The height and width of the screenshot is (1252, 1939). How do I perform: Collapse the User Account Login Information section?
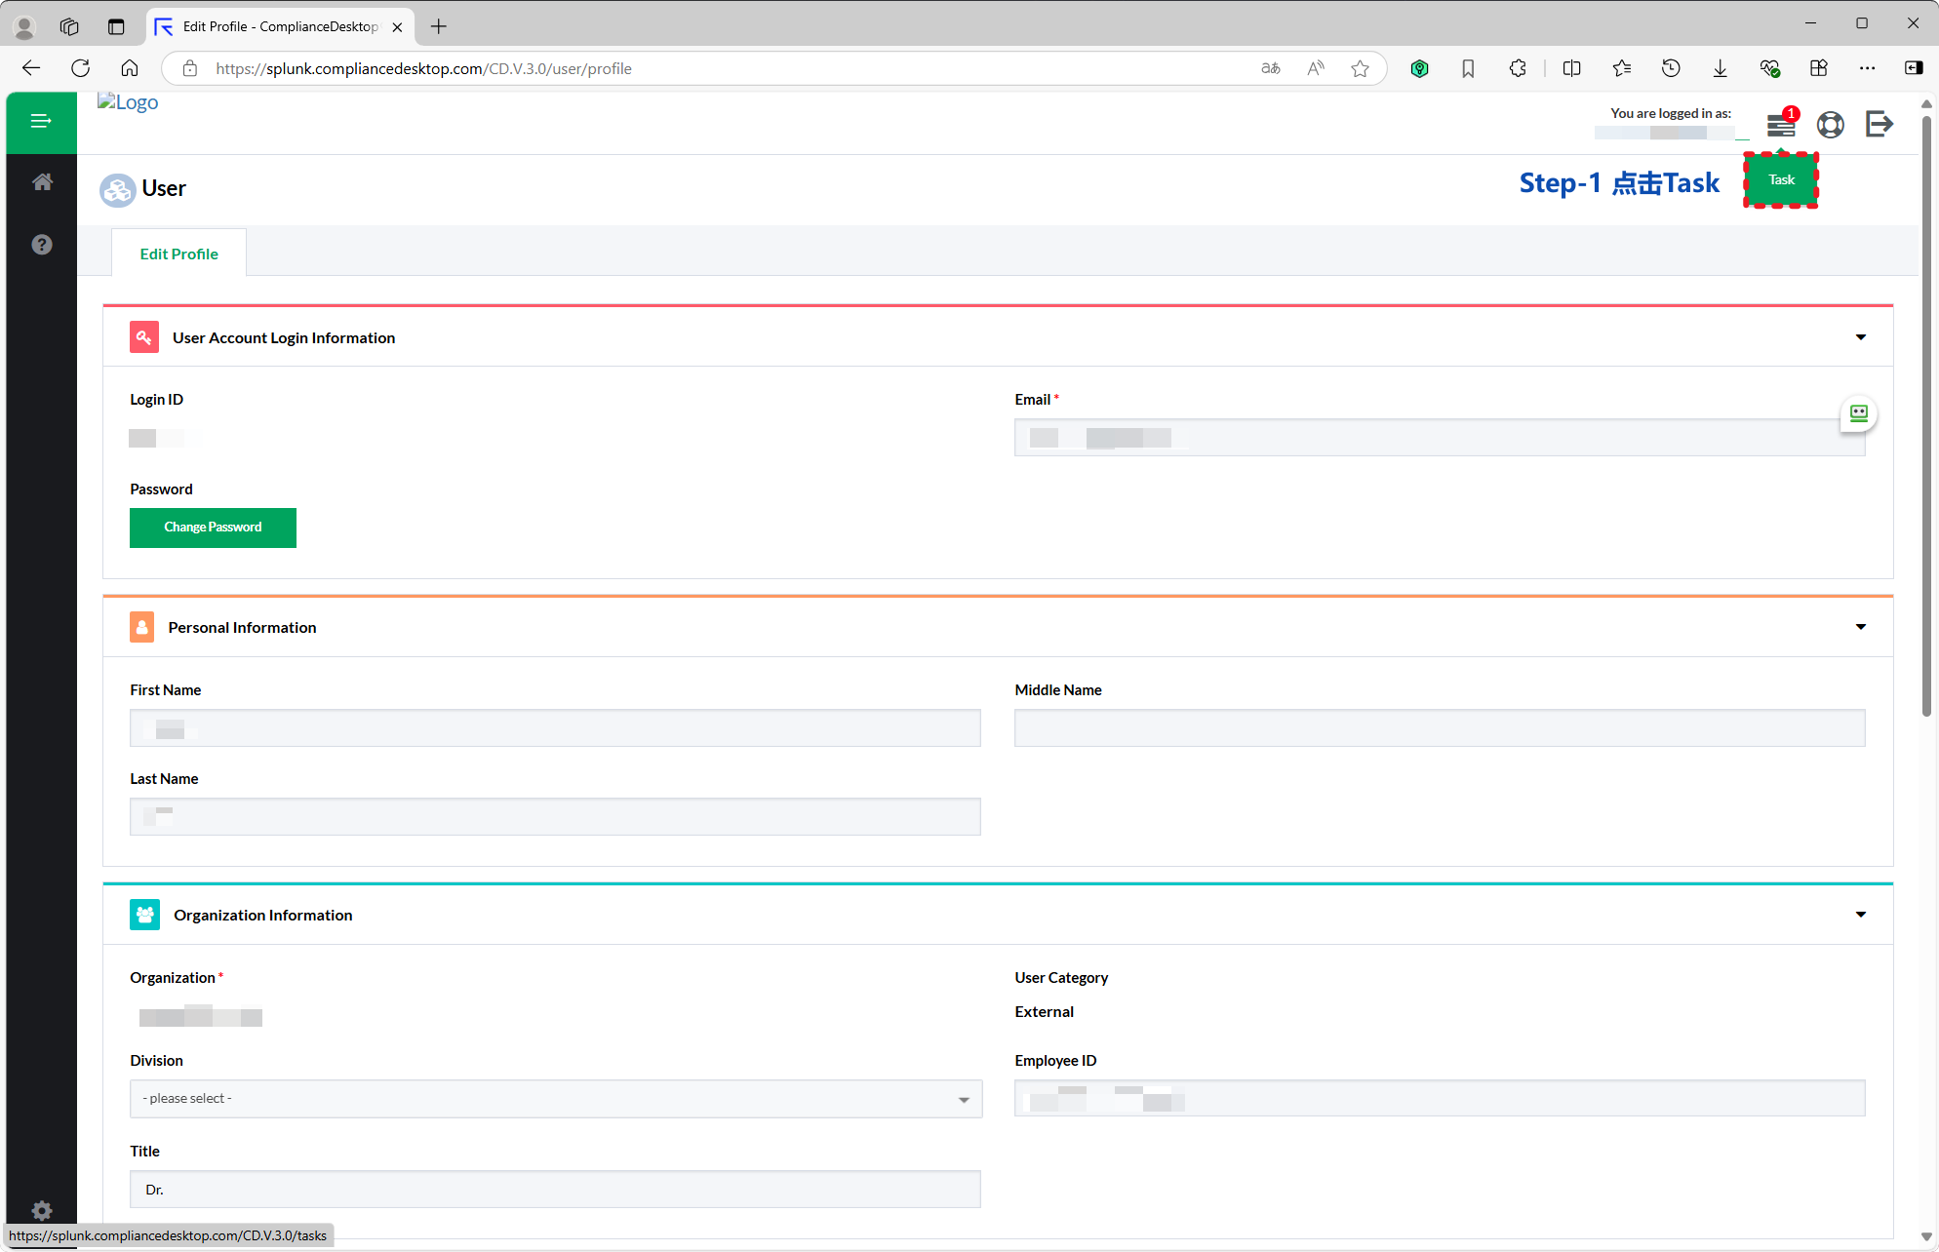click(1860, 336)
